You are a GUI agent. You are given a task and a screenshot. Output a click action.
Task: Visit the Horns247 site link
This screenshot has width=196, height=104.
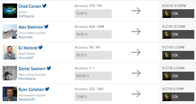click(x=26, y=58)
